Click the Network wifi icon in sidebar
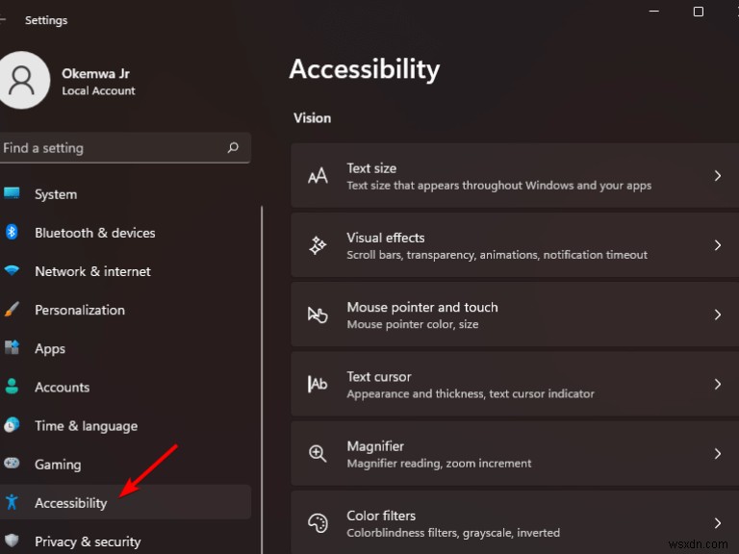Viewport: 739px width, 554px height. [12, 270]
